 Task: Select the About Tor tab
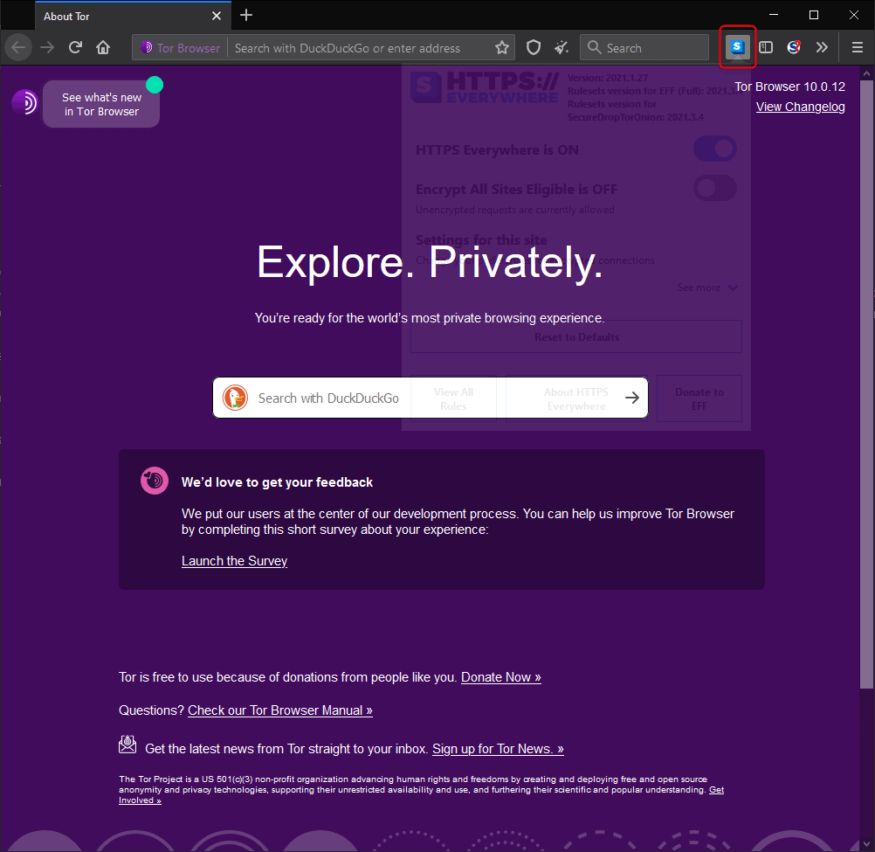click(x=131, y=16)
